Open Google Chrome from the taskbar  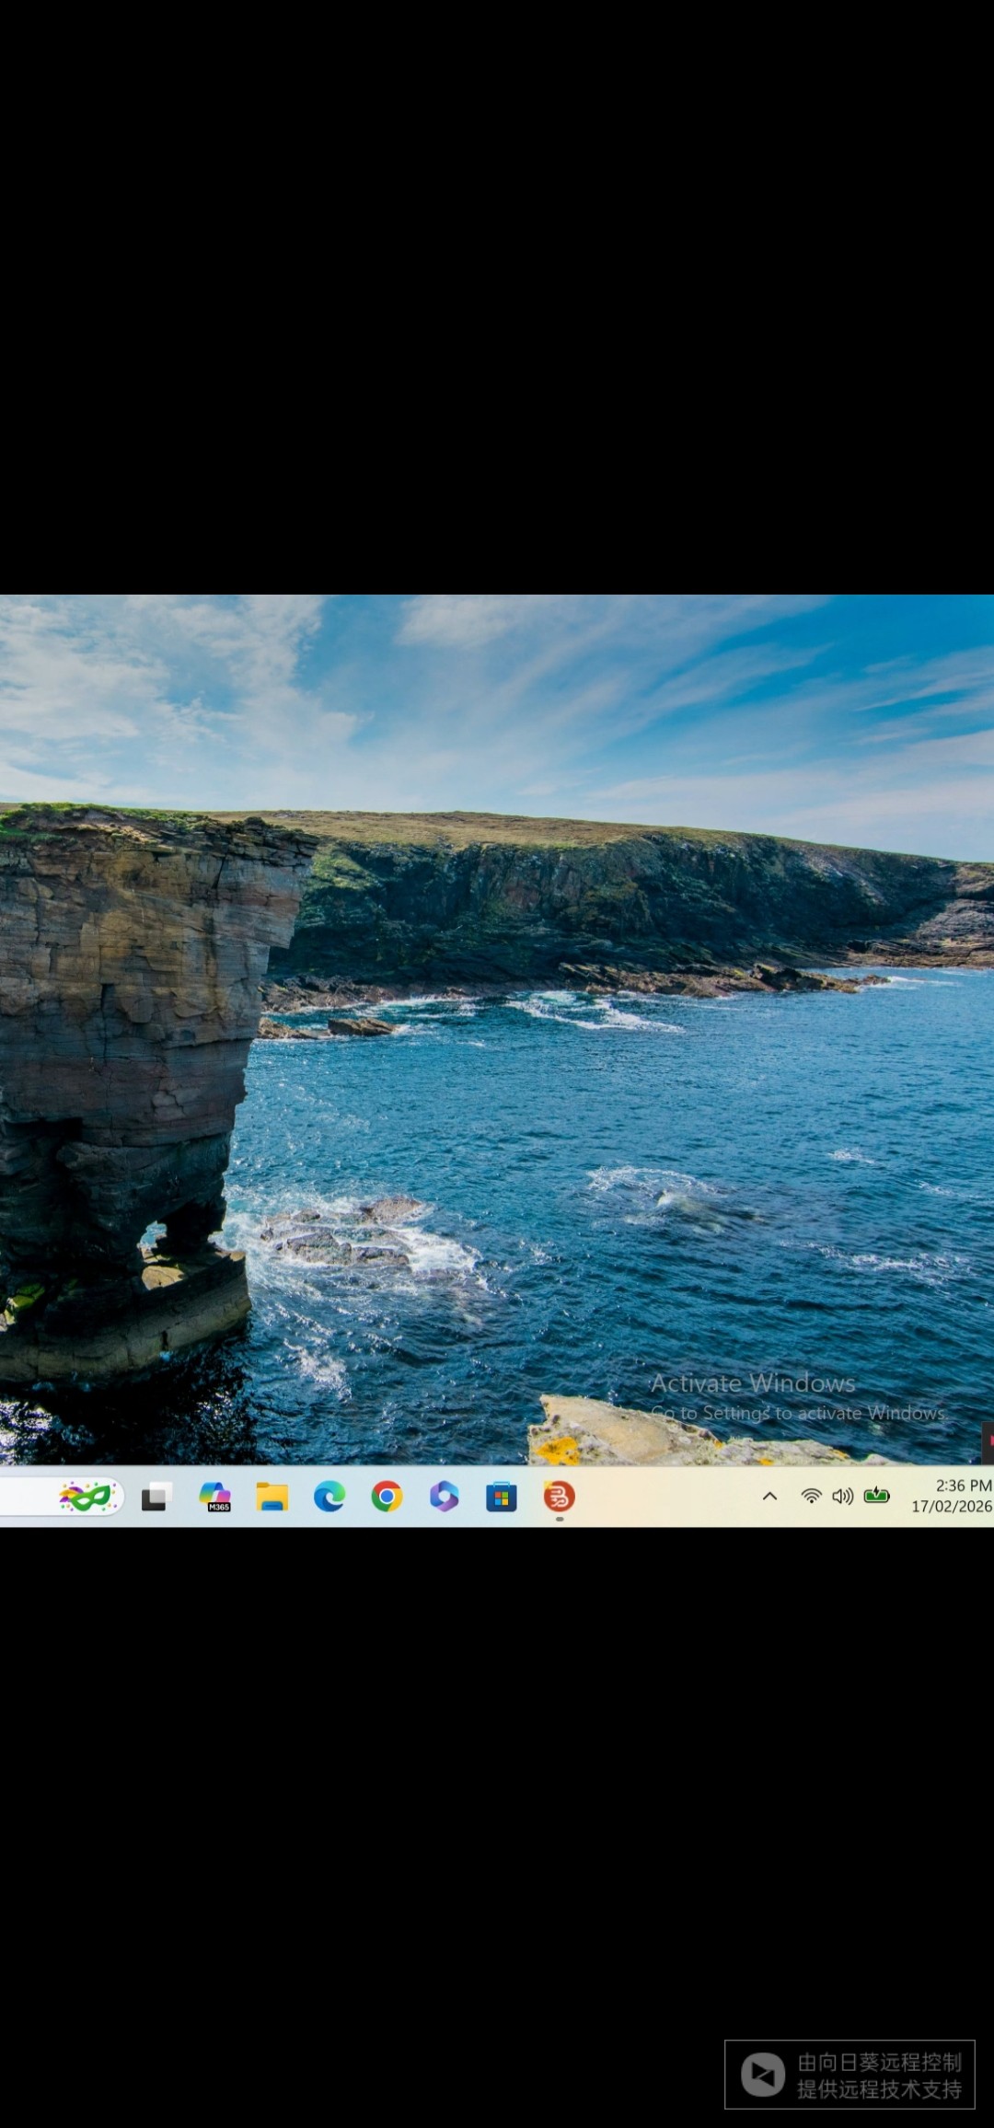coord(387,1498)
